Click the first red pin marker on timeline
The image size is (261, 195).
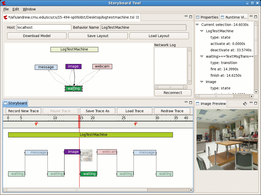36,124
